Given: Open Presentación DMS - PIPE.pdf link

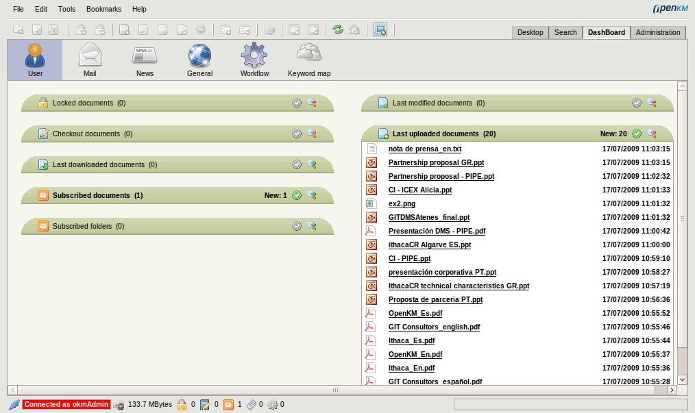Looking at the screenshot, I should click(x=437, y=231).
